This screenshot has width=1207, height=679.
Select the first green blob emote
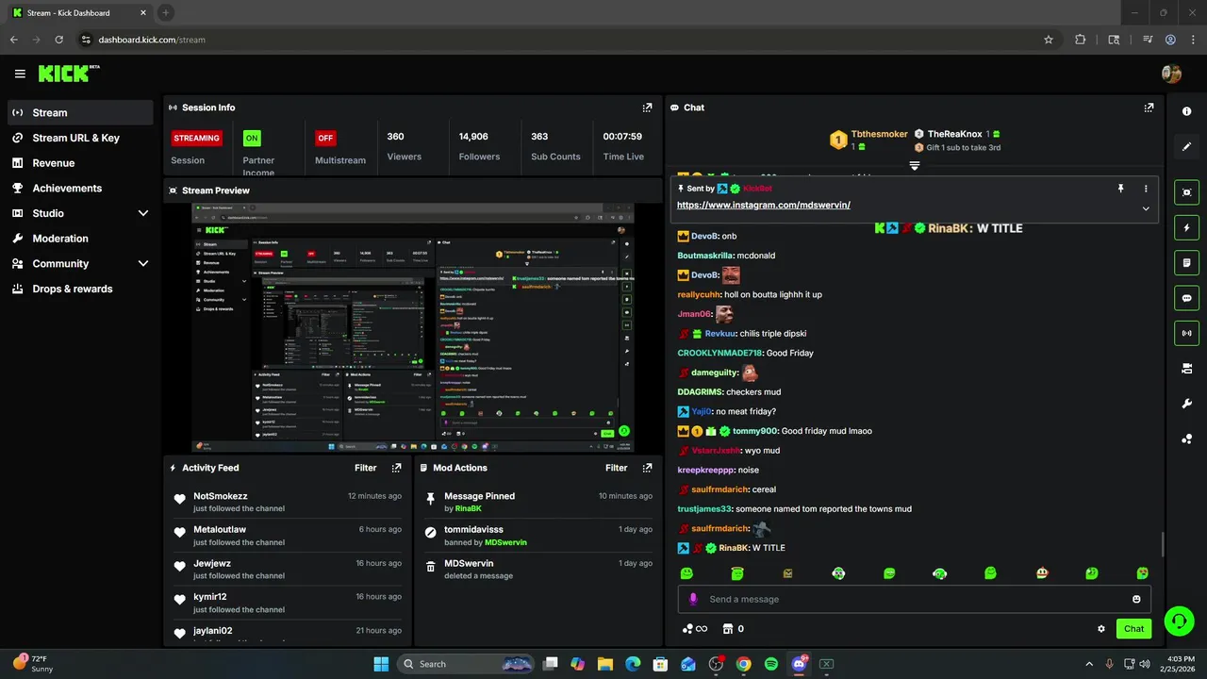686,573
